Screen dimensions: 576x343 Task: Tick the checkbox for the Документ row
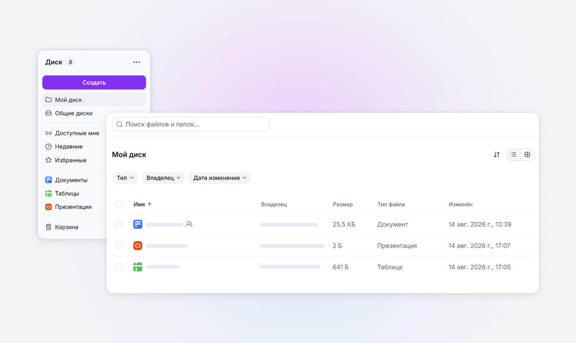click(x=119, y=224)
